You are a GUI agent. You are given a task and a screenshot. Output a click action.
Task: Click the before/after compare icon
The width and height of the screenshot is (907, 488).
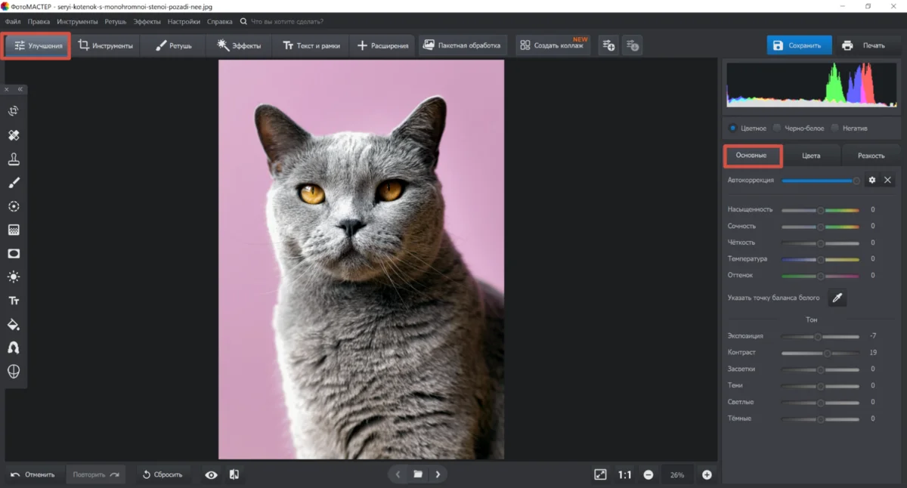234,474
